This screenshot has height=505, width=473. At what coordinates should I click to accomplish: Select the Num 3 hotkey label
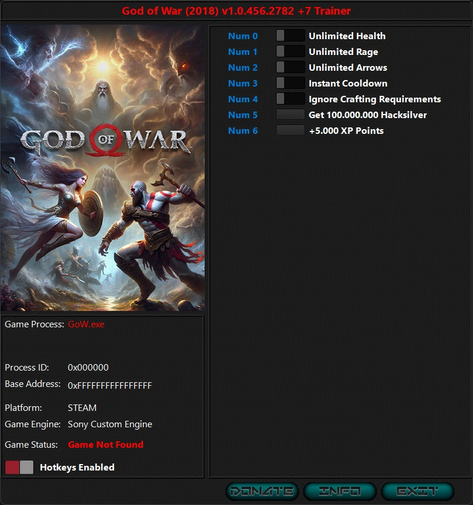[243, 83]
